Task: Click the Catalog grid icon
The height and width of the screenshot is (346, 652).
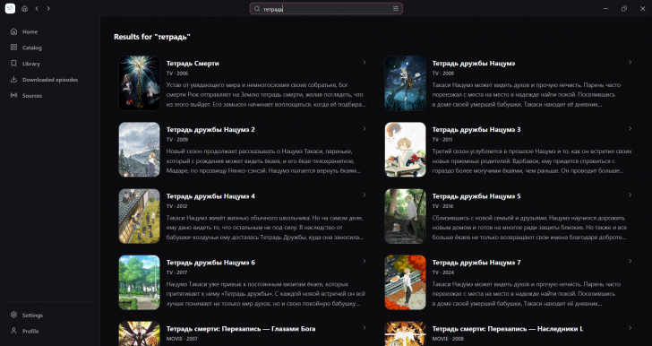Action: [13, 48]
